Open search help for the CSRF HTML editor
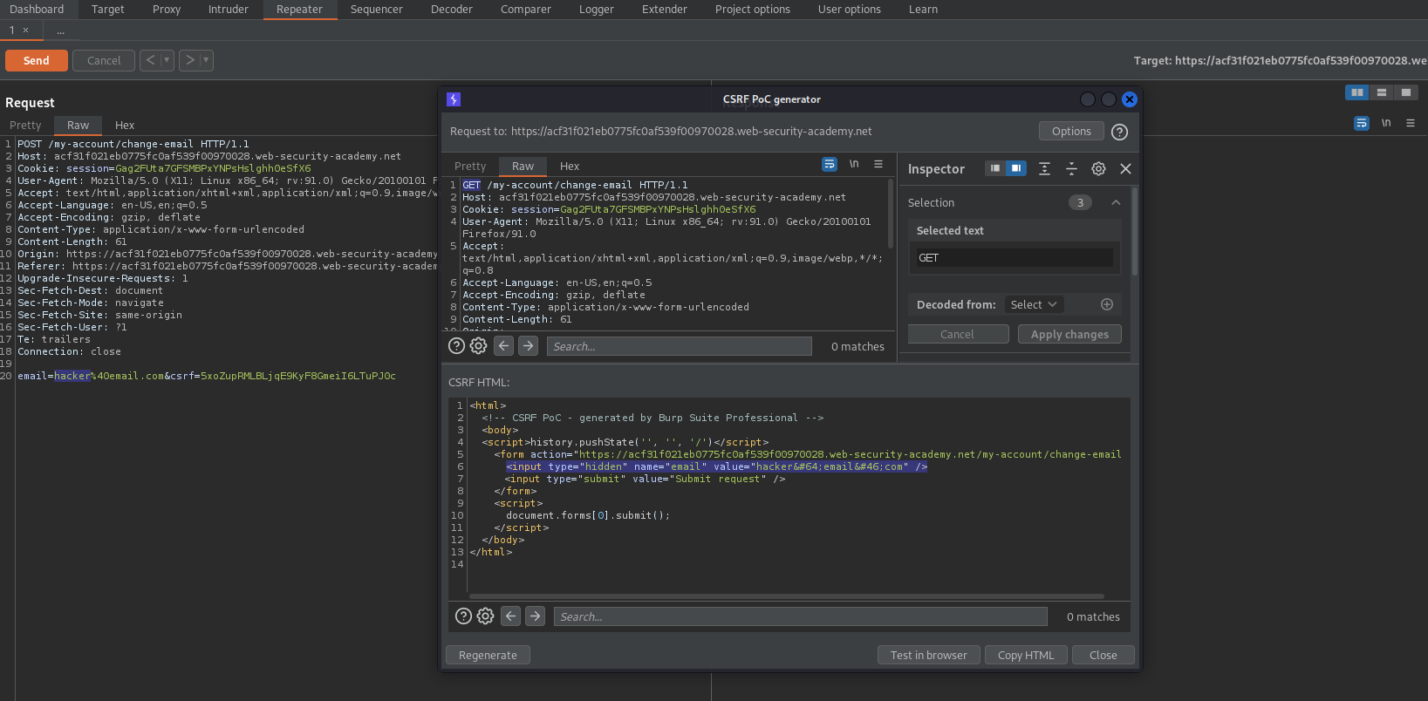 [463, 616]
